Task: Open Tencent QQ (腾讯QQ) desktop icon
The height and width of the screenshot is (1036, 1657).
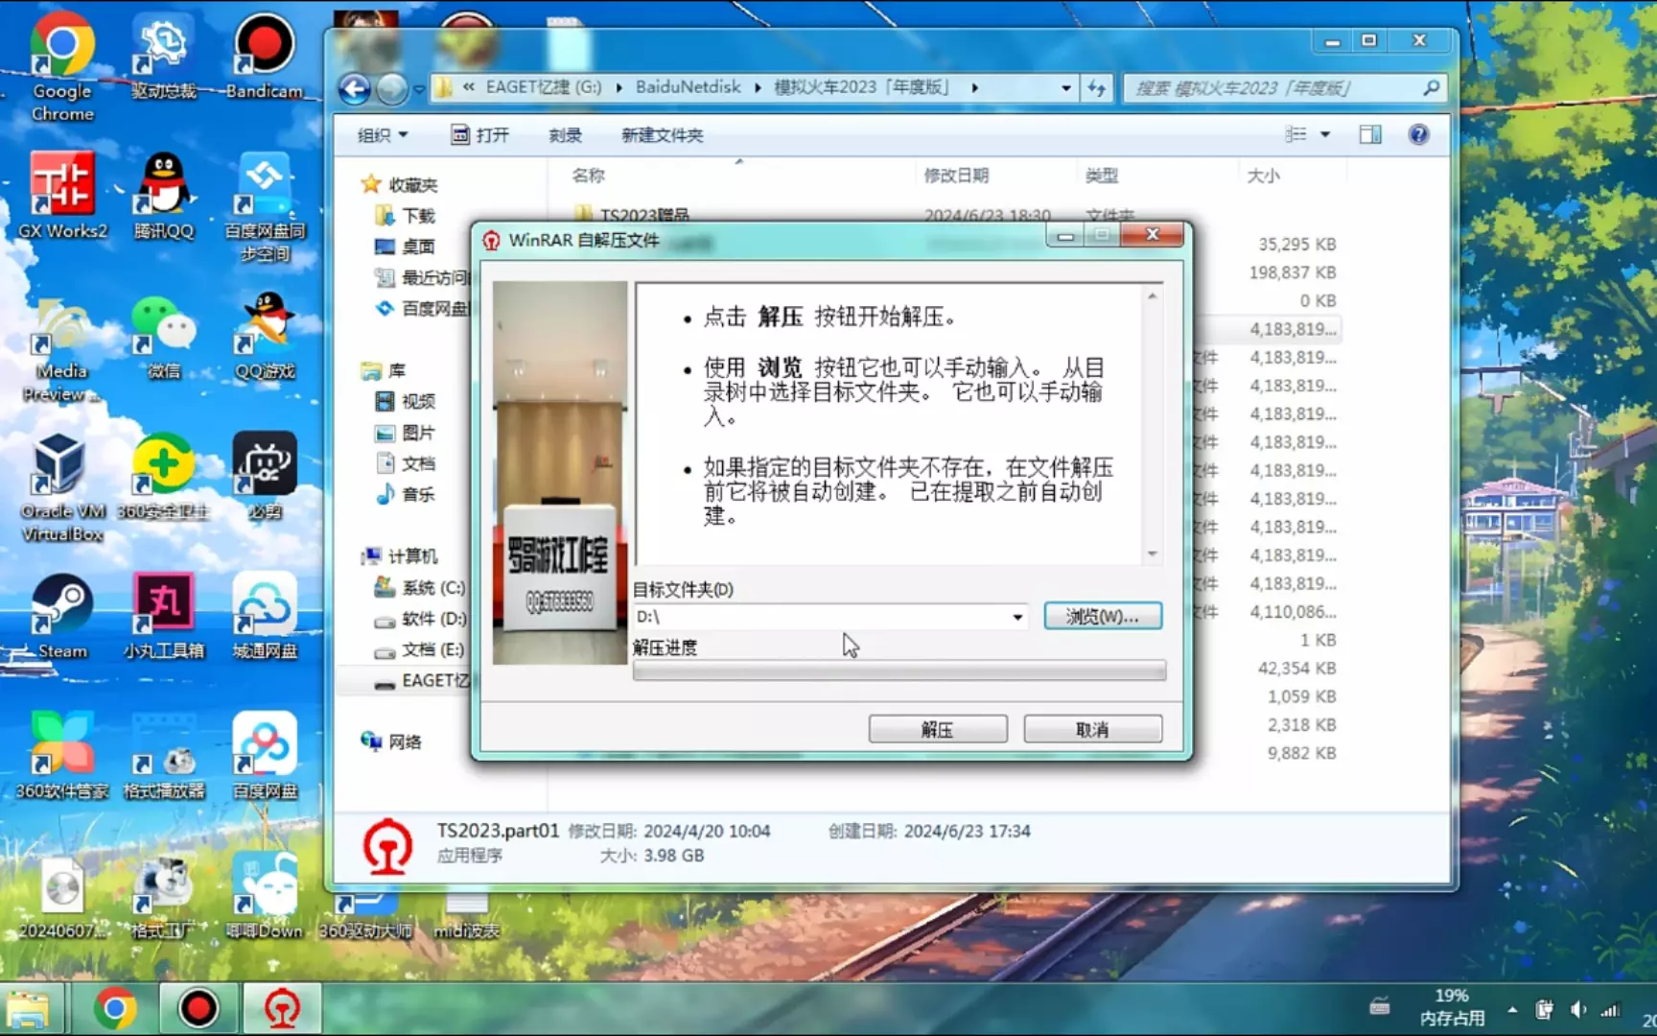Action: [164, 196]
